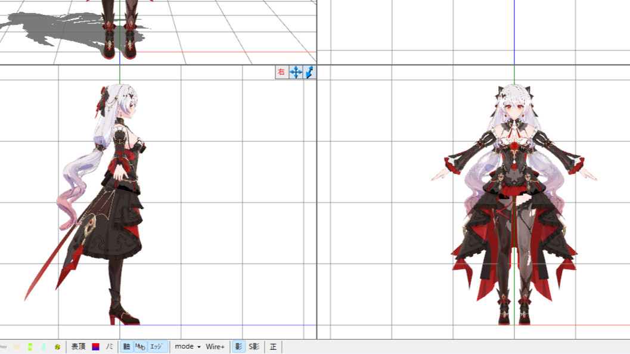The image size is (630, 354).
Task: Open the mode dropdown
Action: pos(188,346)
